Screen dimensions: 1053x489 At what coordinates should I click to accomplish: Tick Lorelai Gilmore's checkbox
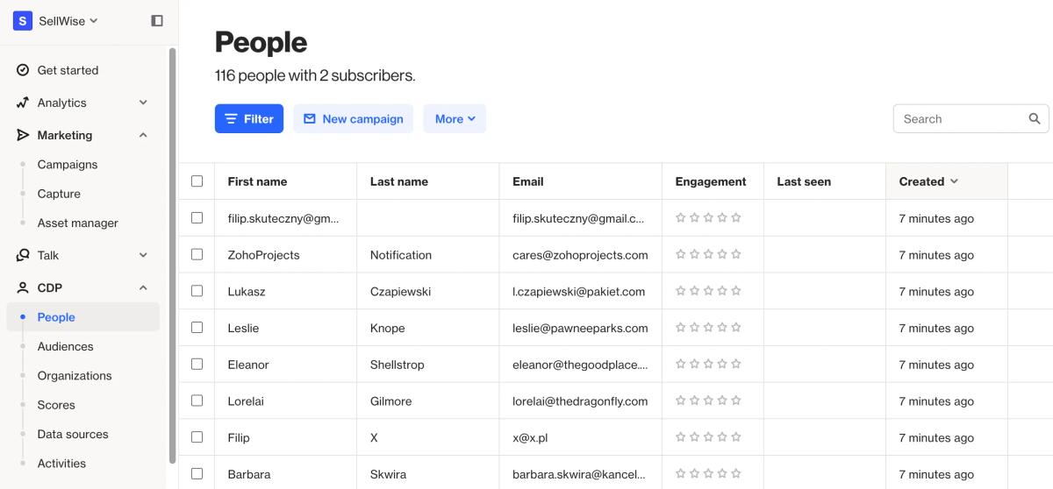[x=197, y=400]
